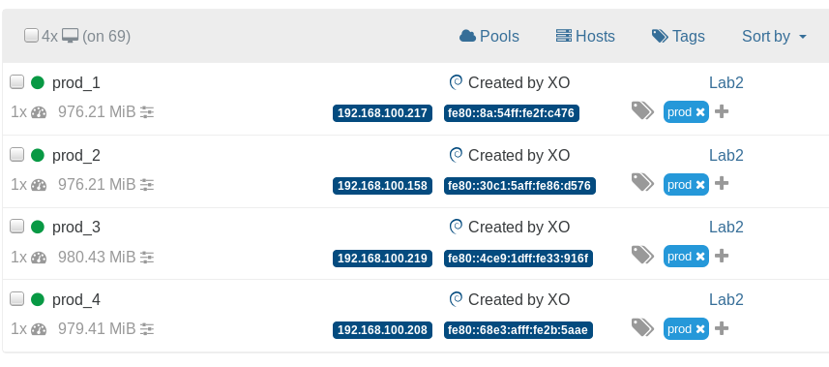The image size is (829, 367).
Task: Check the box for prod_3
Action: [x=16, y=226]
